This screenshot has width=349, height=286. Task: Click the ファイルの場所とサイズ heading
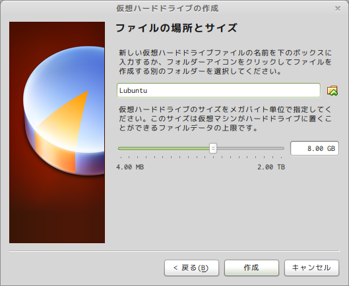pyautogui.click(x=177, y=28)
